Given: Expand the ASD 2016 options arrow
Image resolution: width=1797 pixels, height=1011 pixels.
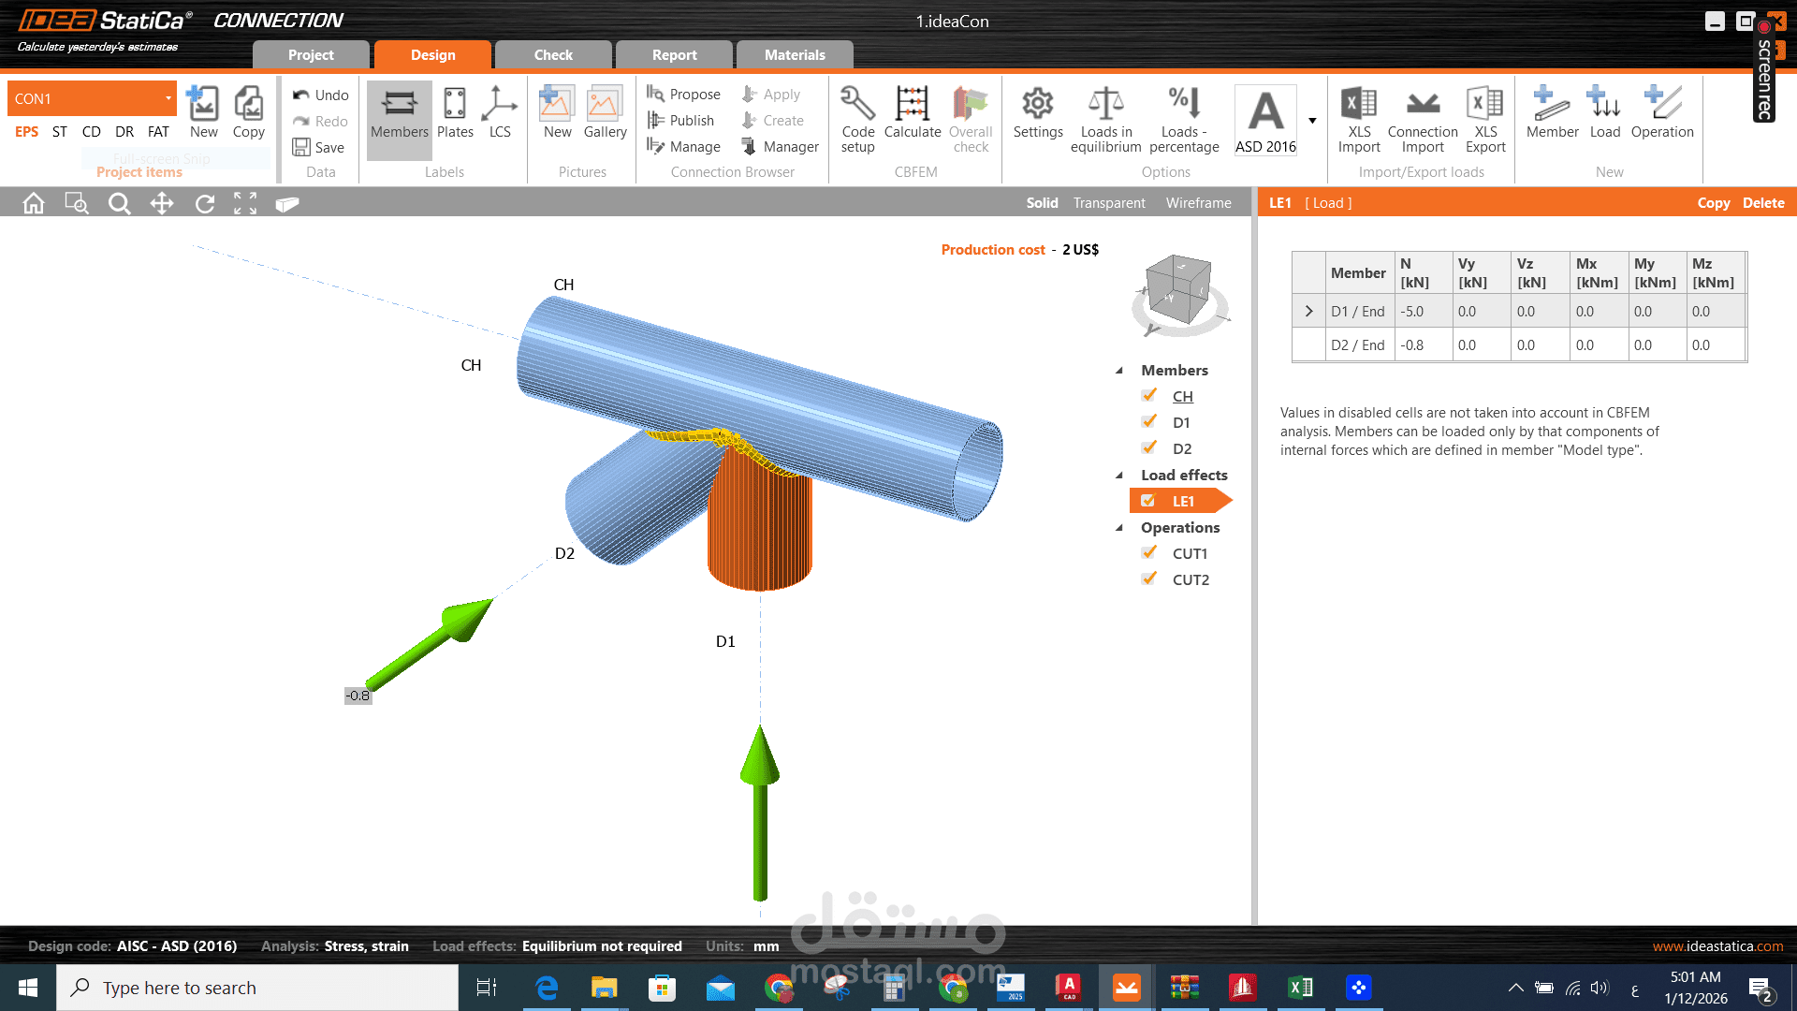Looking at the screenshot, I should [1312, 121].
